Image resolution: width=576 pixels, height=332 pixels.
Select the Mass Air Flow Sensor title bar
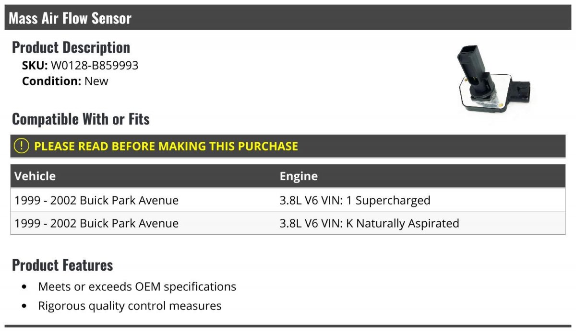pos(288,18)
